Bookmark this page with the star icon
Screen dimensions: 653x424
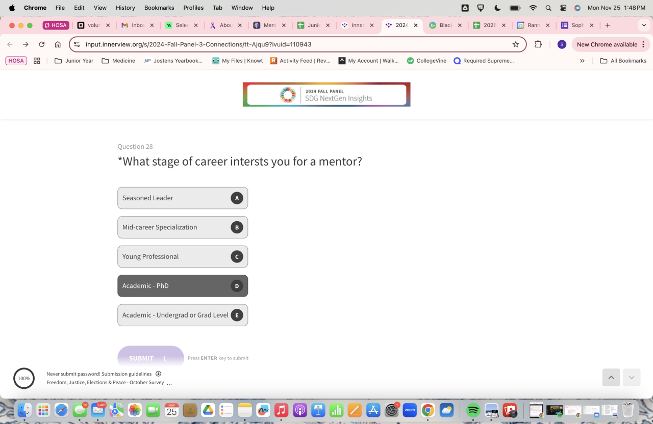point(516,44)
